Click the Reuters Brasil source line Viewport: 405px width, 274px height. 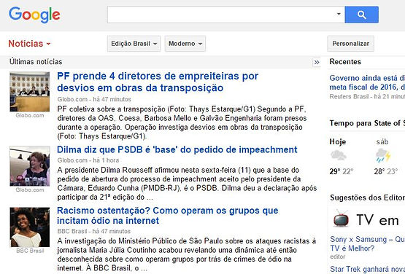[x=367, y=96]
